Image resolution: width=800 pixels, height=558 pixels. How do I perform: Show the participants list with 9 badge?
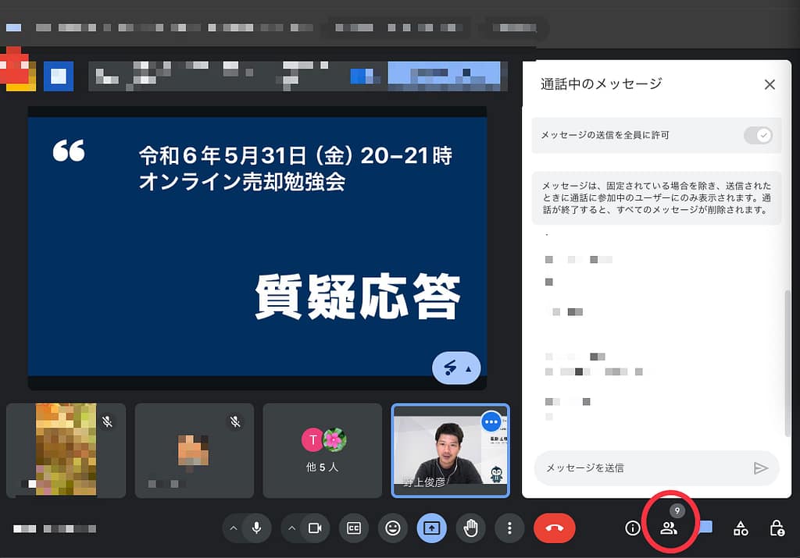669,528
